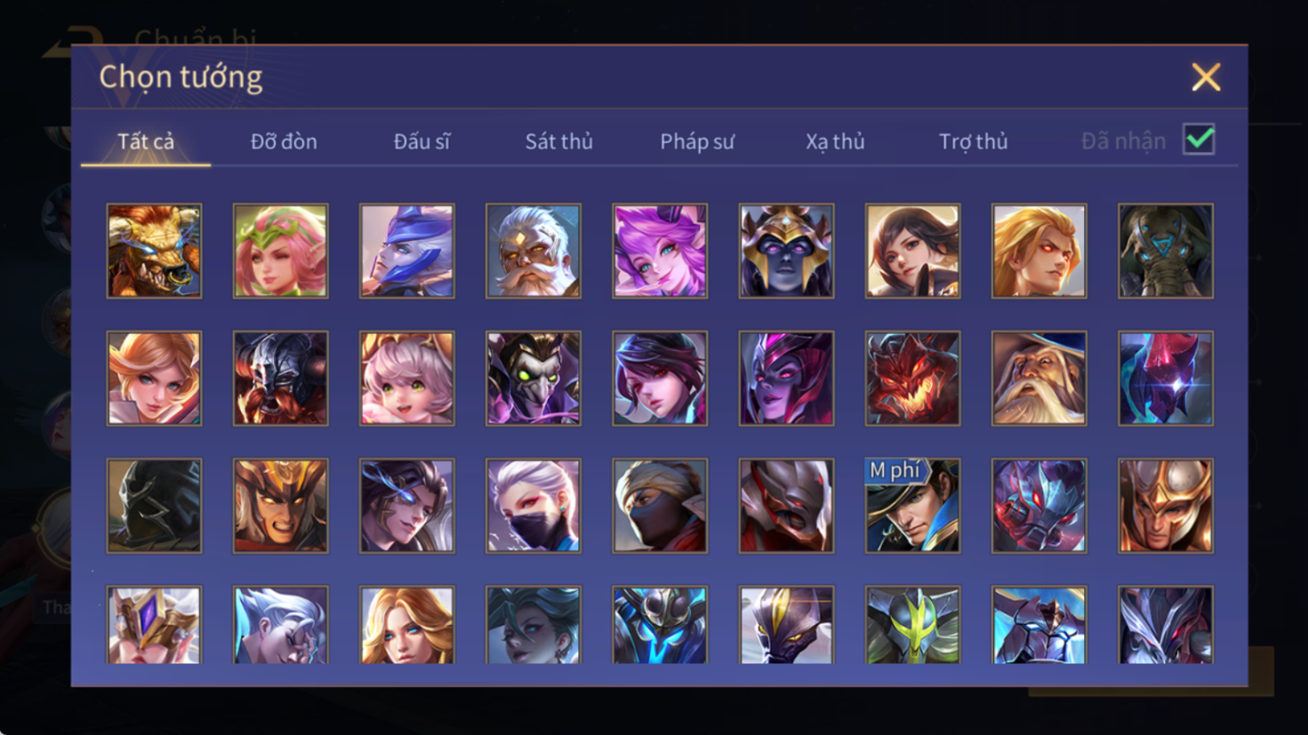
Task: Choose the masked white-haired ninja hero
Action: tap(534, 506)
